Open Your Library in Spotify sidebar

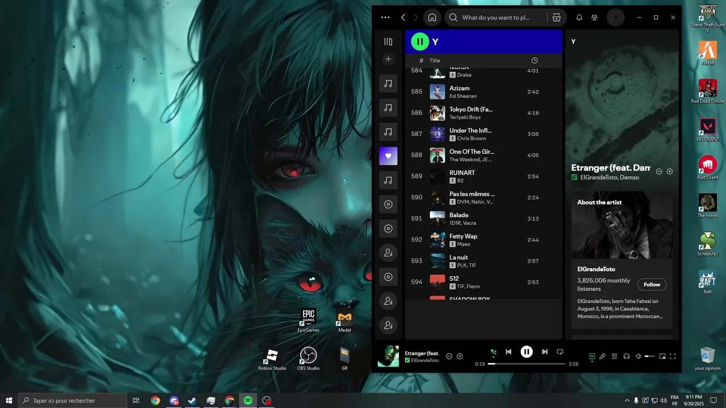(x=388, y=41)
